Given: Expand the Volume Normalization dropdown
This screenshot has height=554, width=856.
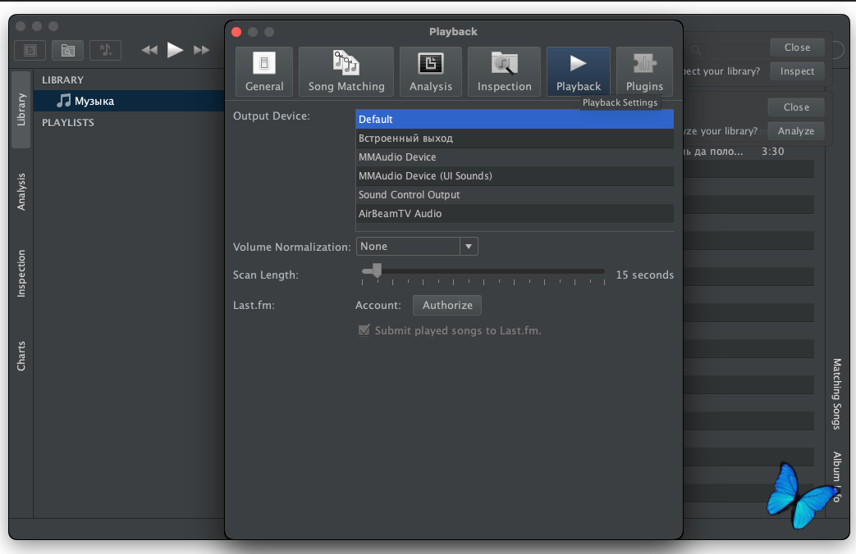Looking at the screenshot, I should click(x=469, y=246).
